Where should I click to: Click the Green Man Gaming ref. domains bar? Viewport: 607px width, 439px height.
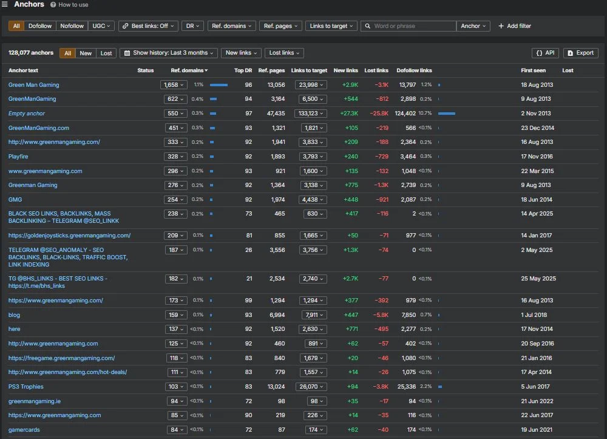tap(219, 85)
